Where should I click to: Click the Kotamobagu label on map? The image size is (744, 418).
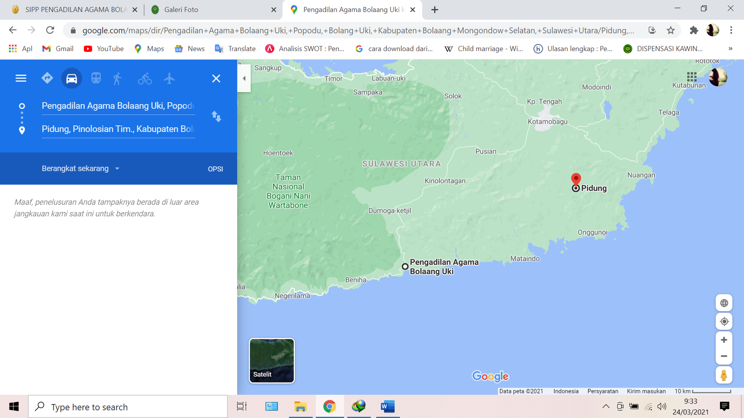point(547,122)
